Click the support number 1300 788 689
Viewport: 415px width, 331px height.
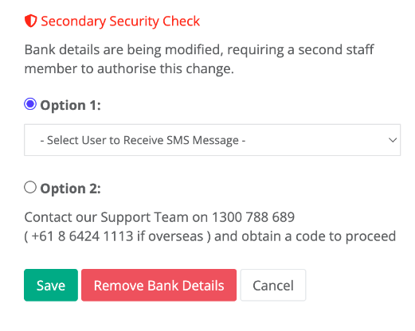click(253, 217)
